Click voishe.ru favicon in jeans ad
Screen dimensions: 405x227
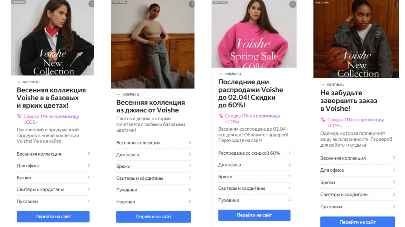pos(118,94)
